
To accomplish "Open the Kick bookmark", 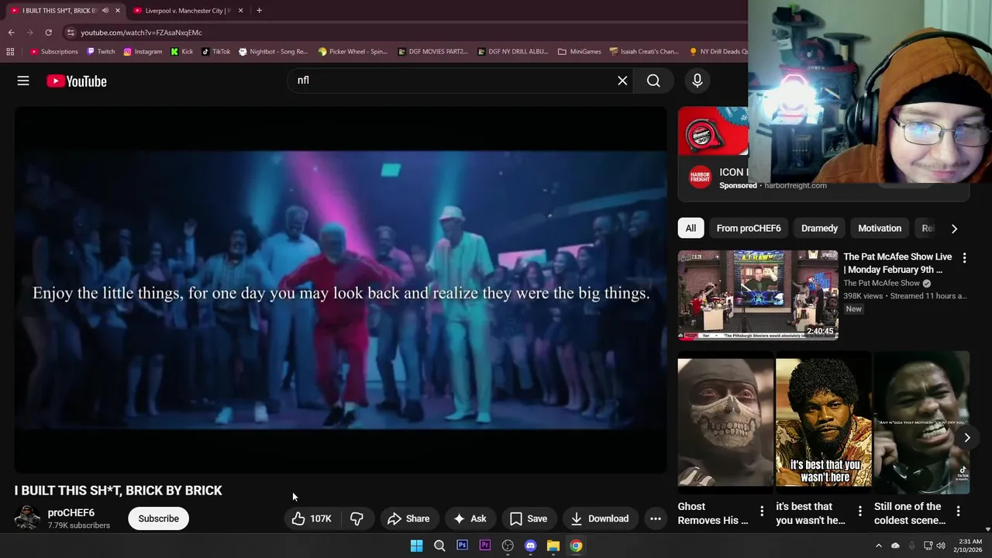I will click(x=182, y=51).
